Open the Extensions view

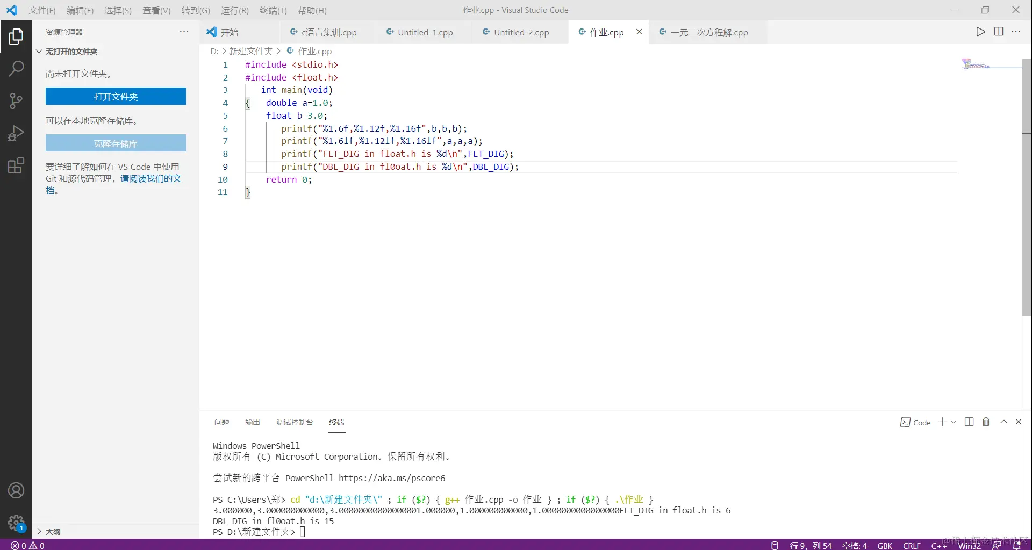16,165
